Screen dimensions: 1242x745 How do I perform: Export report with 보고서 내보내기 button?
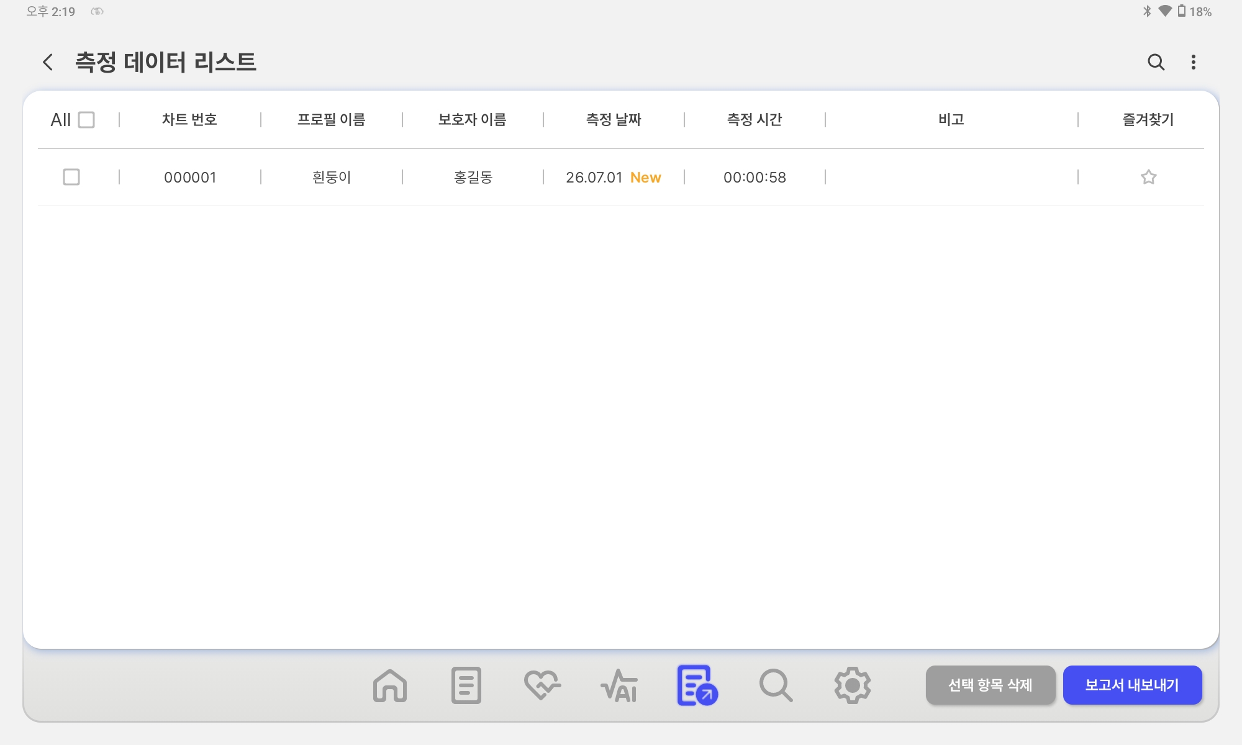pyautogui.click(x=1132, y=685)
